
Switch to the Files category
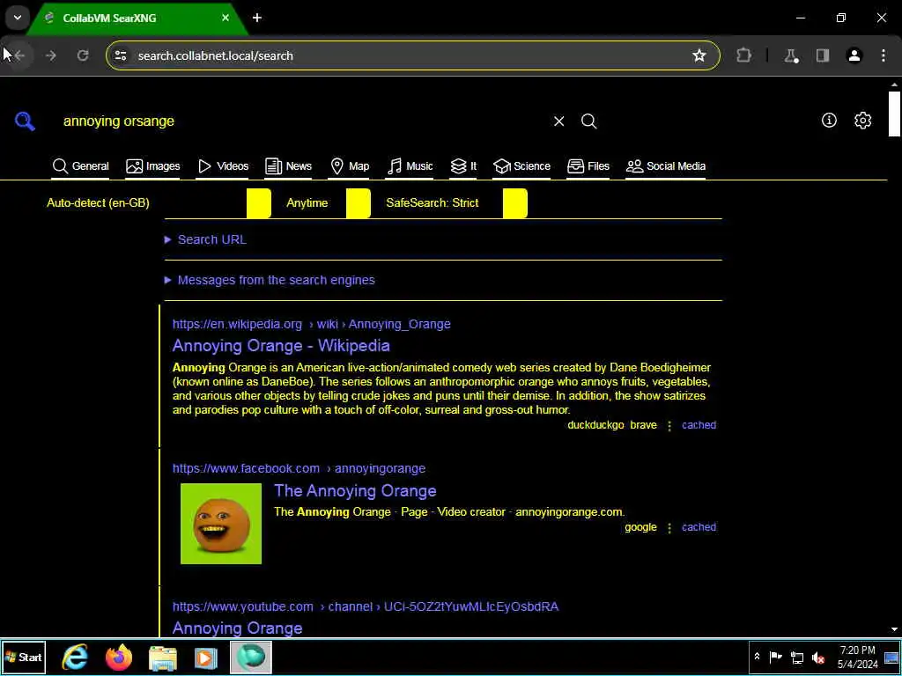coord(588,166)
